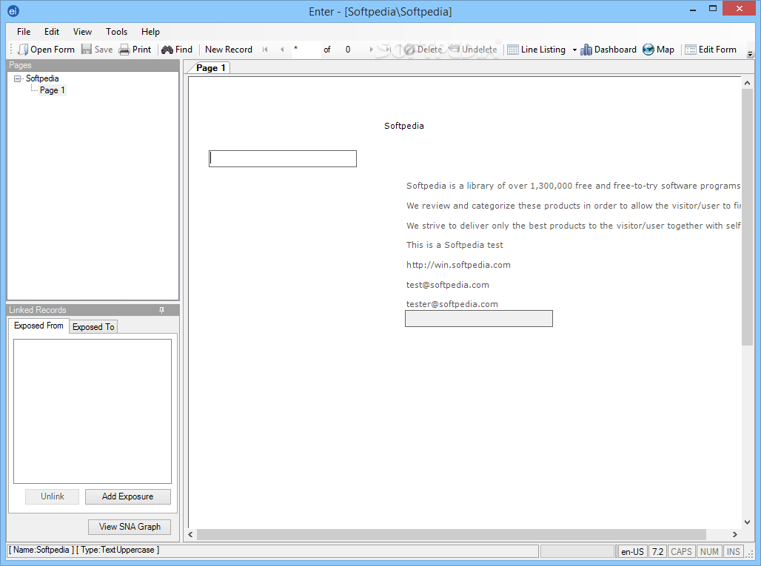Screen dimensions: 761x566
Task: Click the View SNA Graph button
Action: pyautogui.click(x=130, y=527)
